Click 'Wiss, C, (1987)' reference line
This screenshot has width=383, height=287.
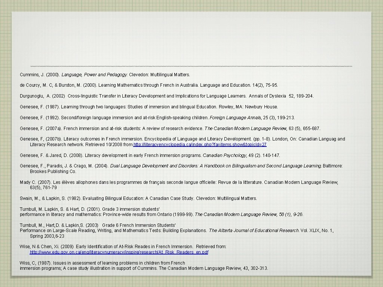(x=102, y=263)
